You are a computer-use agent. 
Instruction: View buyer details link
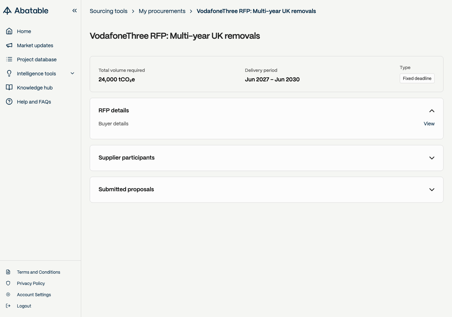click(x=429, y=124)
